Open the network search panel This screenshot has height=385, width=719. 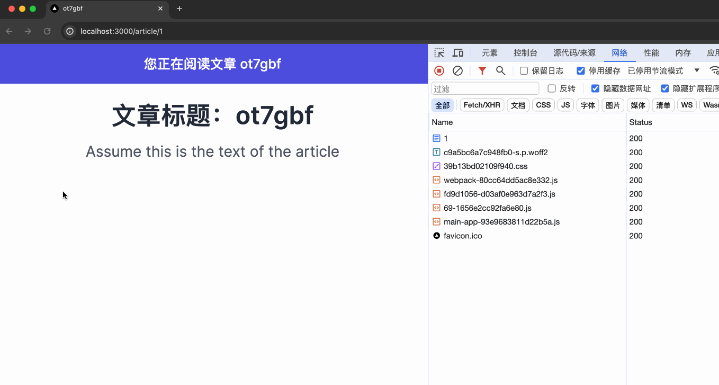[x=500, y=70]
